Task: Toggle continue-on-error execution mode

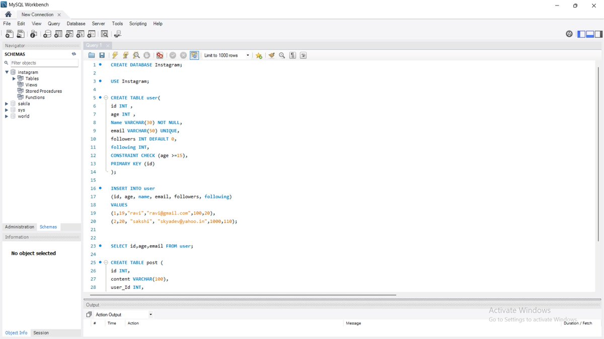Action: 160,55
